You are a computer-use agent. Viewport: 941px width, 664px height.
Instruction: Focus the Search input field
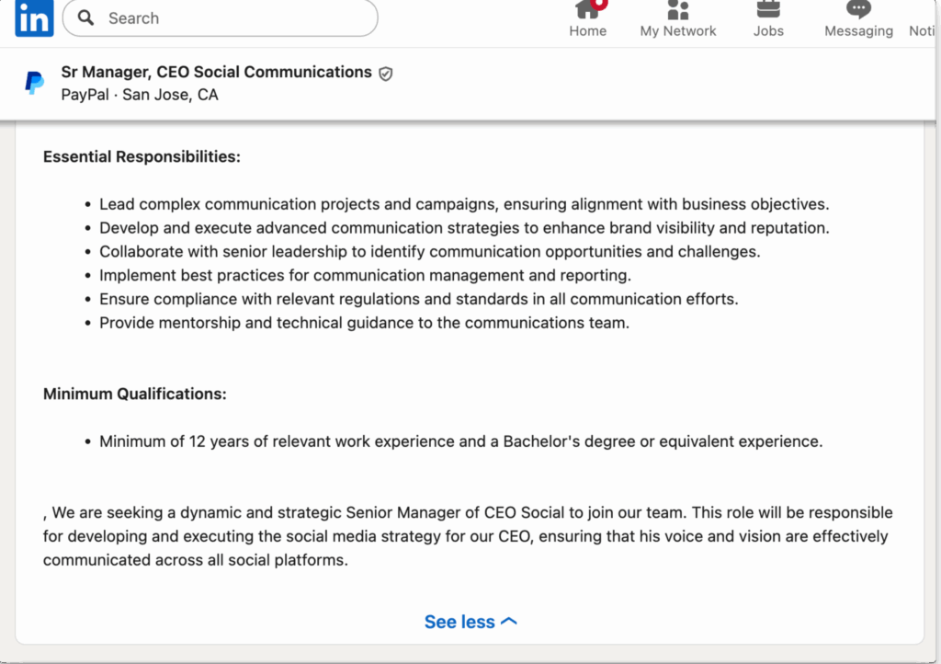coord(230,18)
